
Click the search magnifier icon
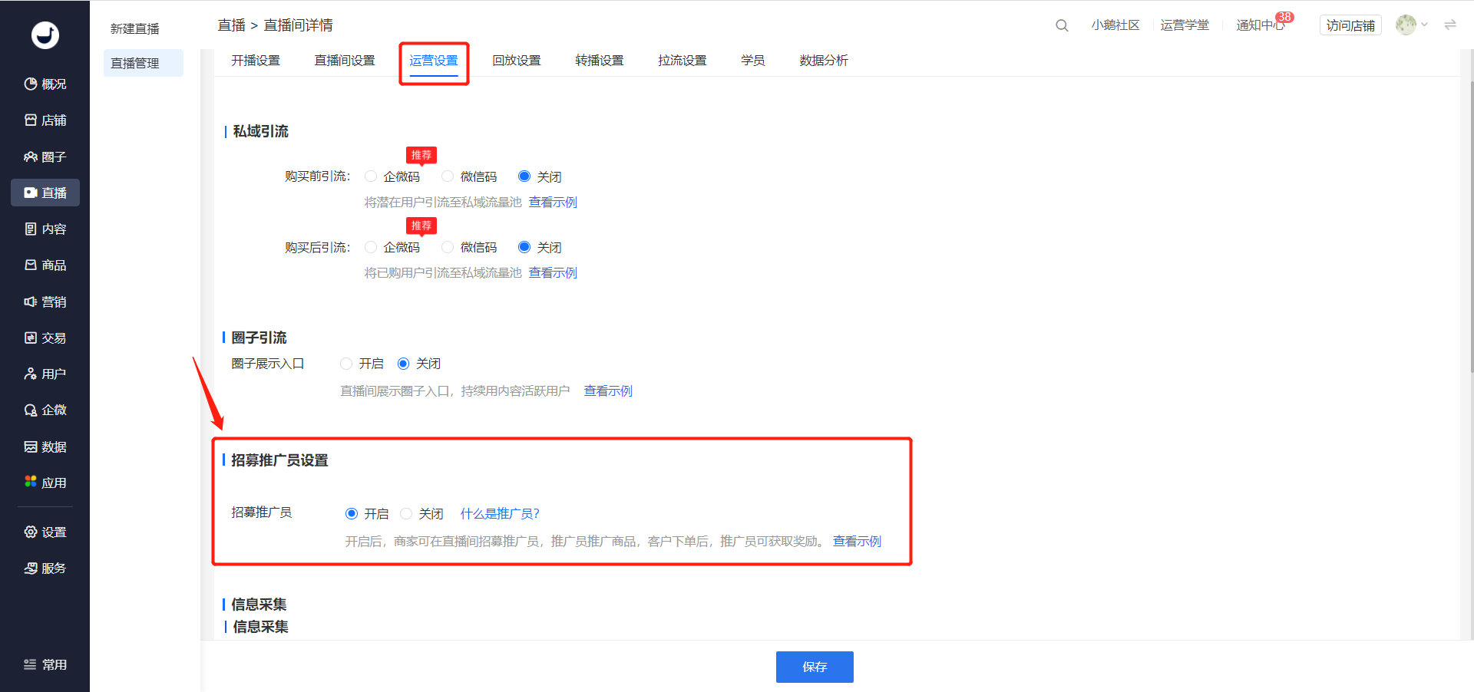click(x=1062, y=25)
